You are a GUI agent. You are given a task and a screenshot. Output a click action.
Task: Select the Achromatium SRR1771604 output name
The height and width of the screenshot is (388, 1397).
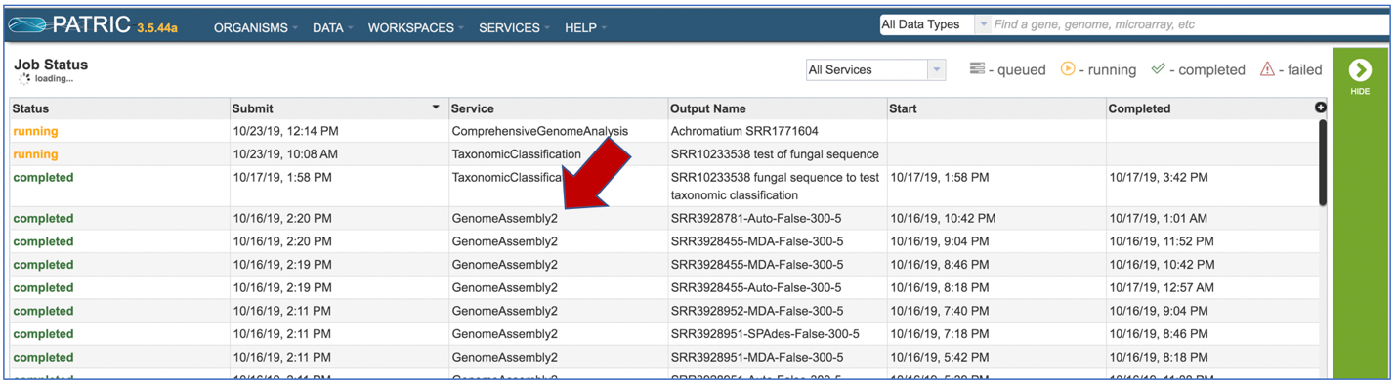click(x=744, y=131)
